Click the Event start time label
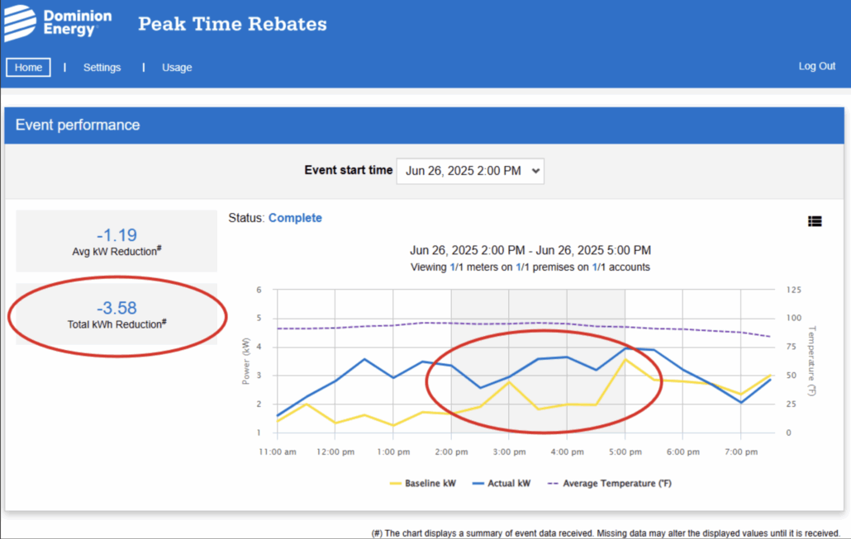Screen dimensions: 851x539 349,170
